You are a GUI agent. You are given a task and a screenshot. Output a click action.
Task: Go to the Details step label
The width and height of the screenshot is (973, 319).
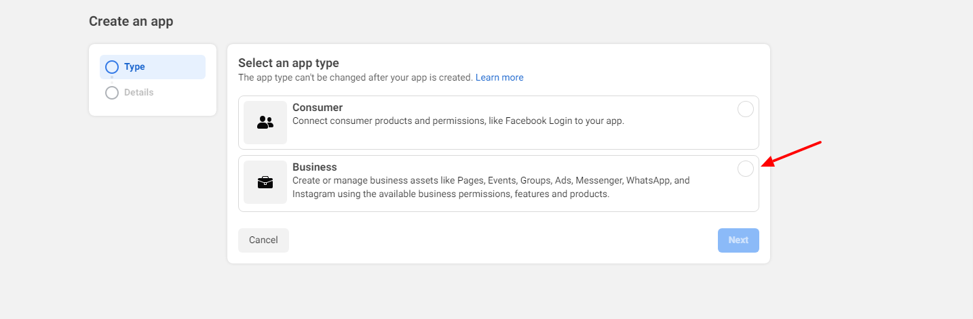pos(138,93)
